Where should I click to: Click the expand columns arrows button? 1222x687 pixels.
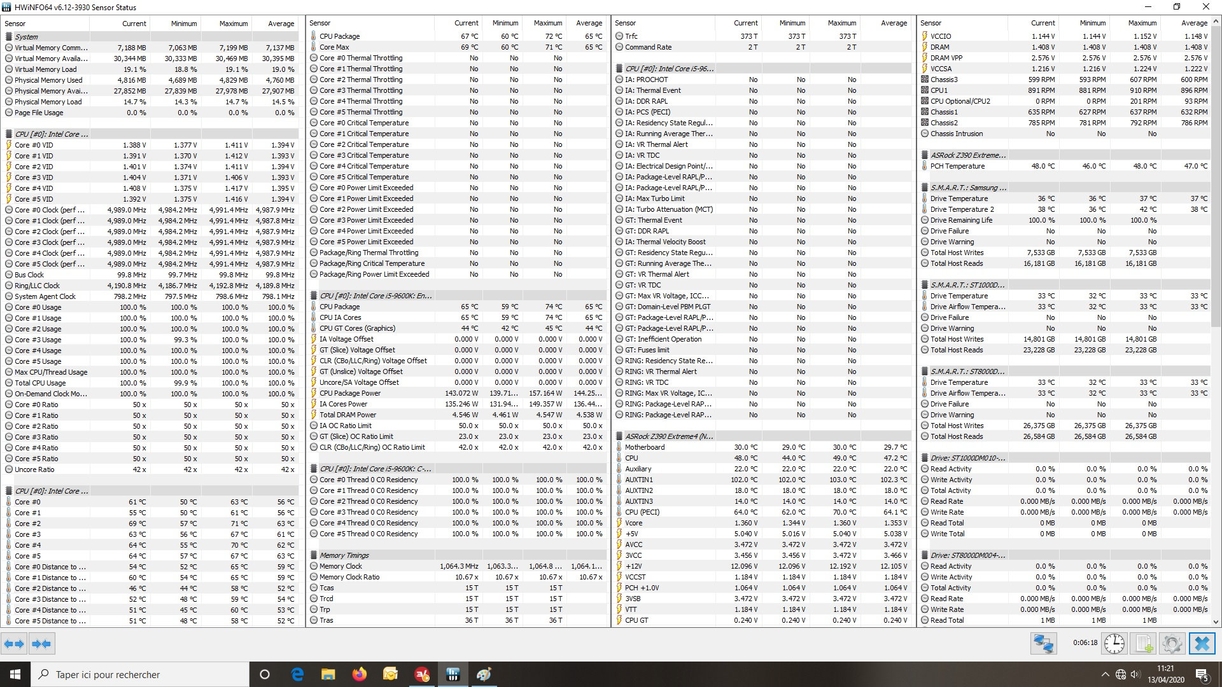pos(14,644)
